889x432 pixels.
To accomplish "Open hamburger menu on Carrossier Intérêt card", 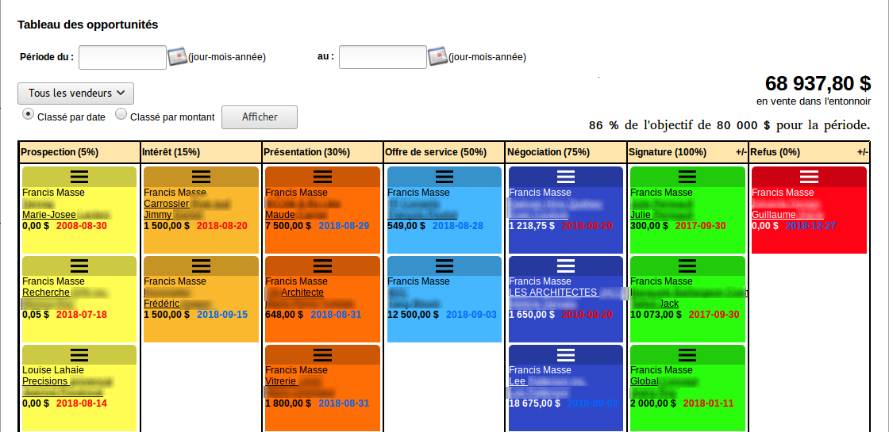I will tap(201, 177).
